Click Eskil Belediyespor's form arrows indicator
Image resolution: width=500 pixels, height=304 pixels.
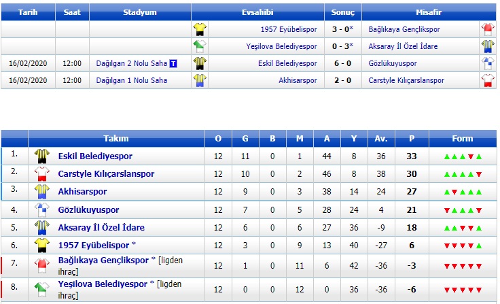click(x=463, y=157)
